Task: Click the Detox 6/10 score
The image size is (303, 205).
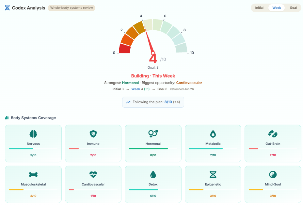Action: click(x=153, y=196)
